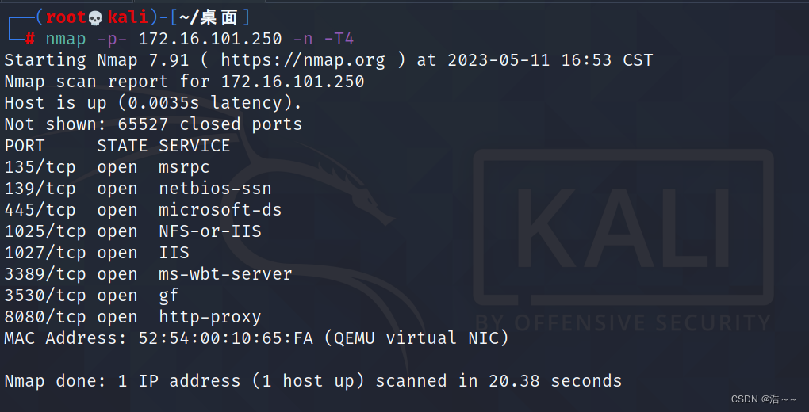Click the http-proxy service on 8080
Image resolution: width=809 pixels, height=412 pixels.
(210, 317)
